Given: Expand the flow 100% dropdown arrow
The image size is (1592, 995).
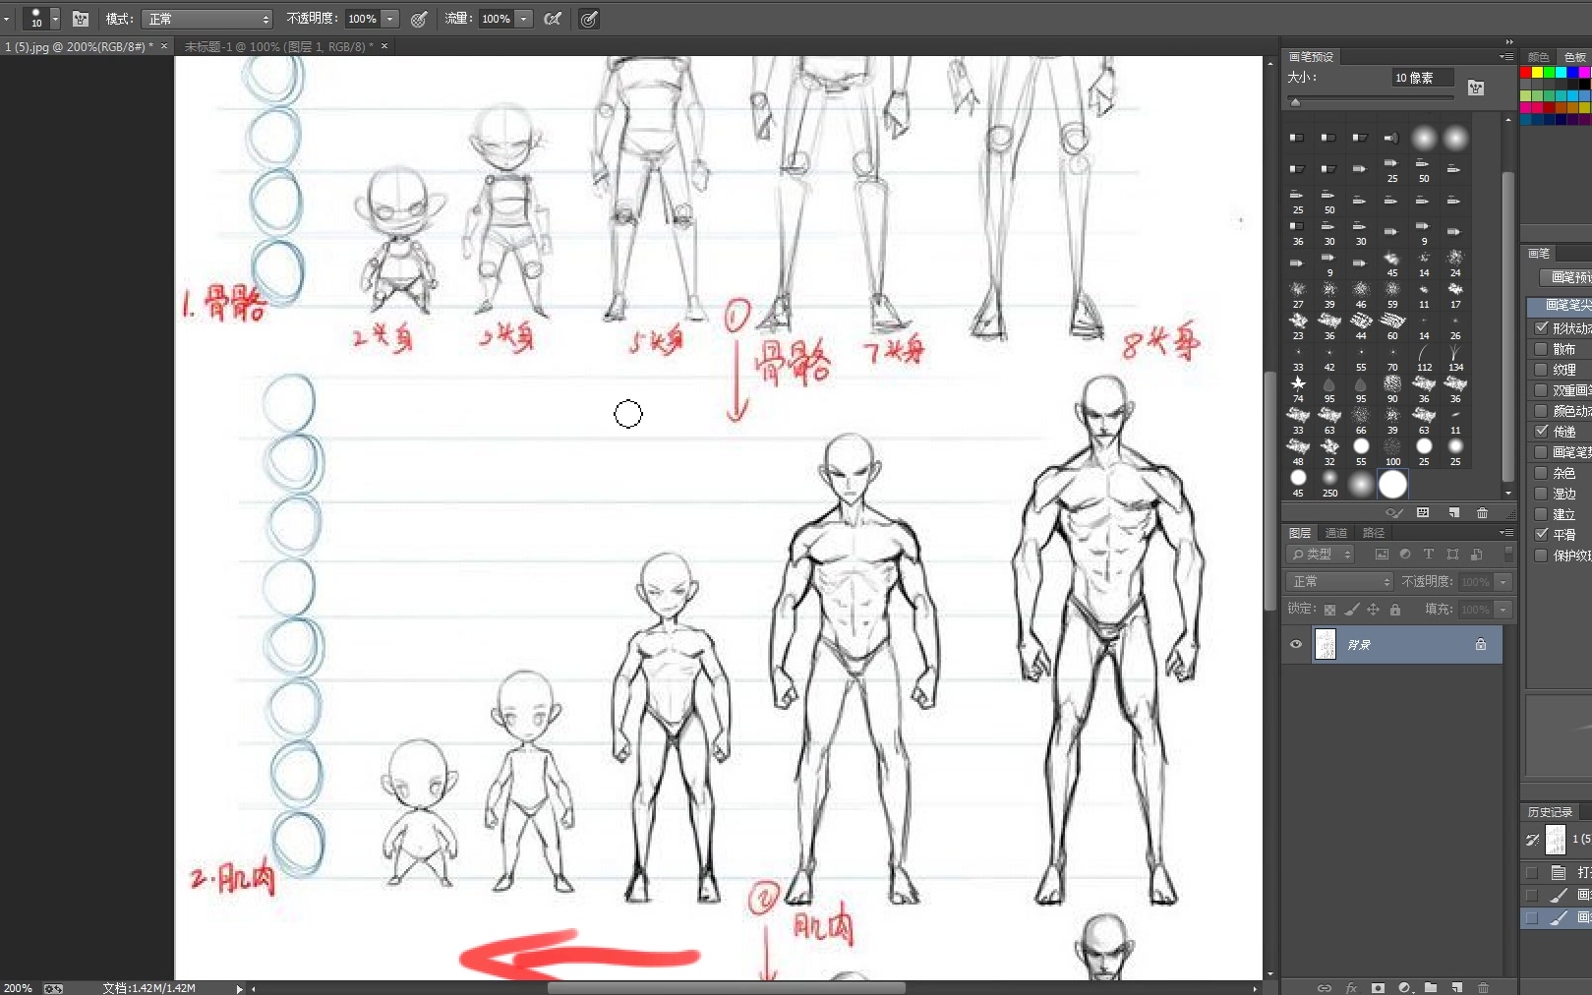Looking at the screenshot, I should [524, 19].
